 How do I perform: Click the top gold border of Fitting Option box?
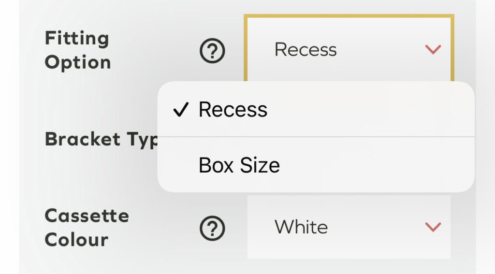tap(349, 16)
